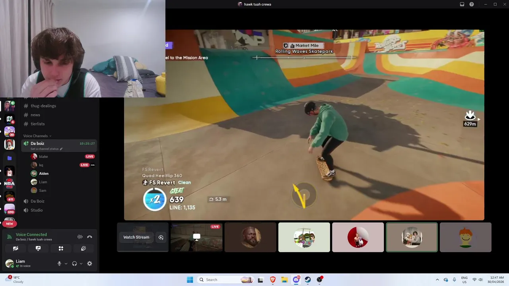Image resolution: width=509 pixels, height=286 pixels.
Task: Open the Windows Start menu
Action: (190, 280)
